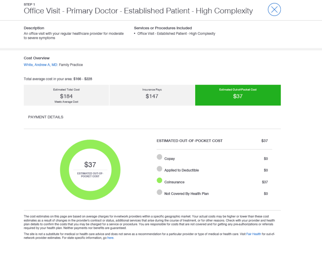
Task: Select the Estimated Total Cost tile
Action: coord(66,95)
